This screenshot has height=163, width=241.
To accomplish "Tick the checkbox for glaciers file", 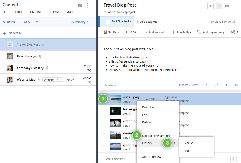I will click(x=104, y=147).
